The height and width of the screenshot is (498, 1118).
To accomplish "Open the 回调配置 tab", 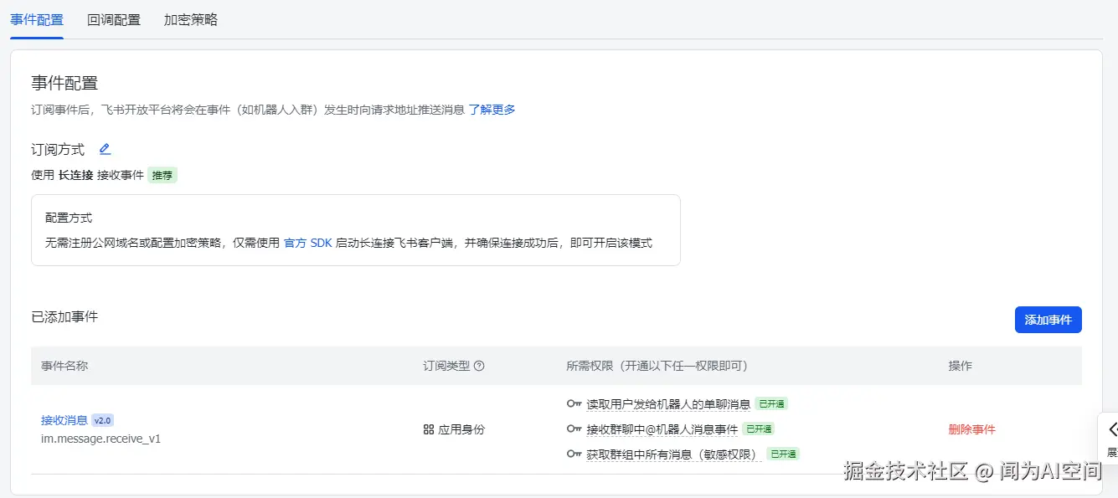I will pos(114,19).
